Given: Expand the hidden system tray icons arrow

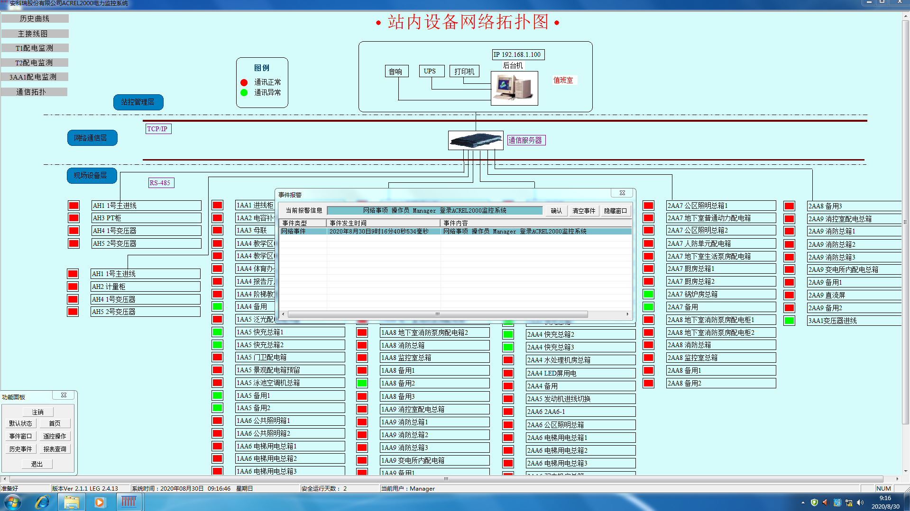Looking at the screenshot, I should point(803,502).
